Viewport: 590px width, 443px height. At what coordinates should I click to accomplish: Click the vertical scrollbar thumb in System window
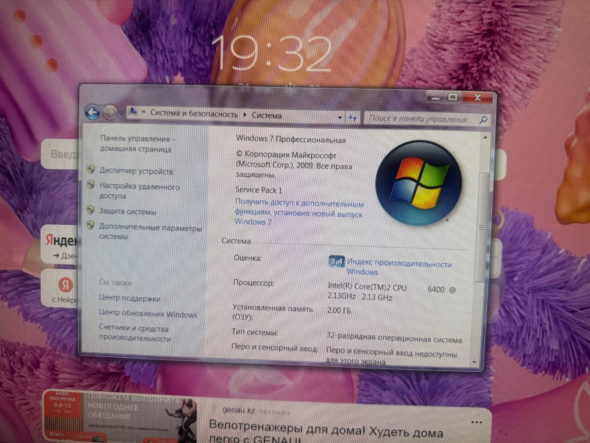(481, 227)
